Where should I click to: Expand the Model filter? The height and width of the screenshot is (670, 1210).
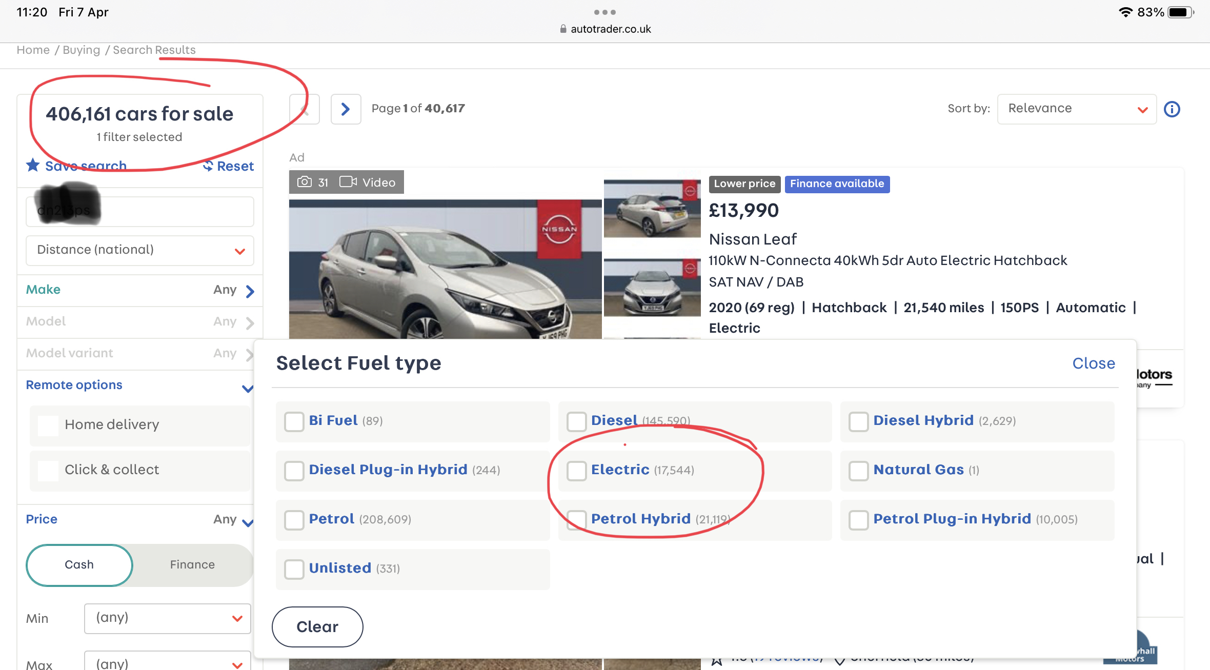click(140, 322)
